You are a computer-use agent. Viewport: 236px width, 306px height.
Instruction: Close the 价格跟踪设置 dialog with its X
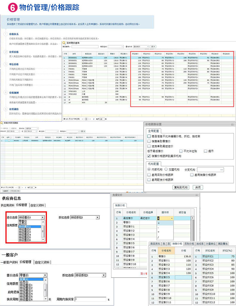[232, 124]
